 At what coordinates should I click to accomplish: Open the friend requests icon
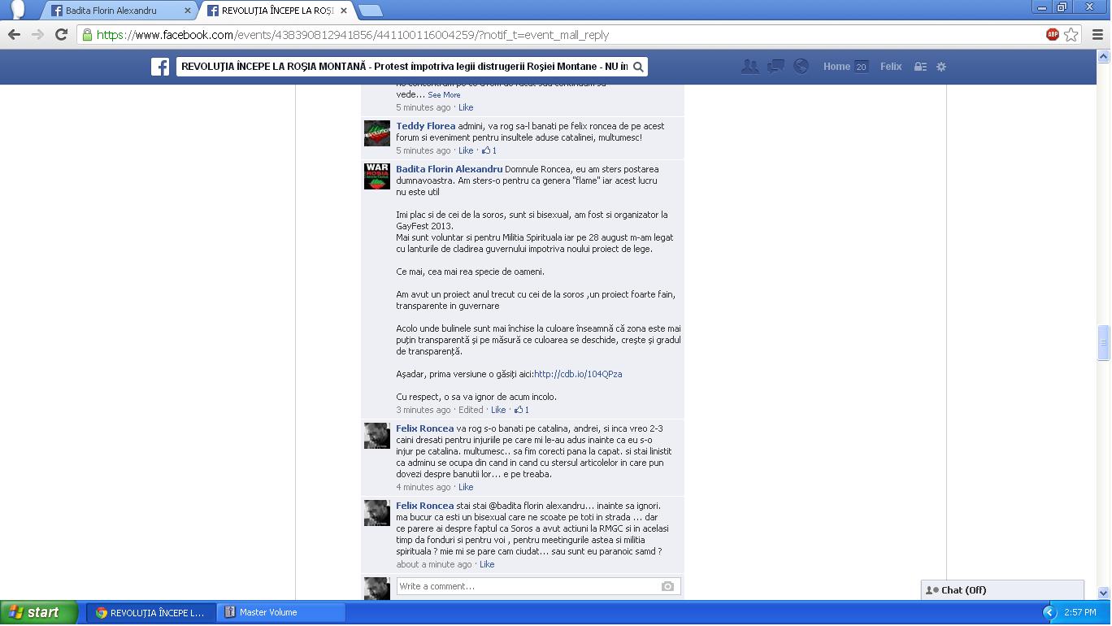coord(749,67)
